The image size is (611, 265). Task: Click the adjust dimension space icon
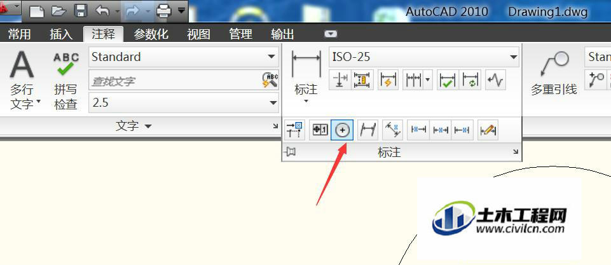tap(363, 80)
